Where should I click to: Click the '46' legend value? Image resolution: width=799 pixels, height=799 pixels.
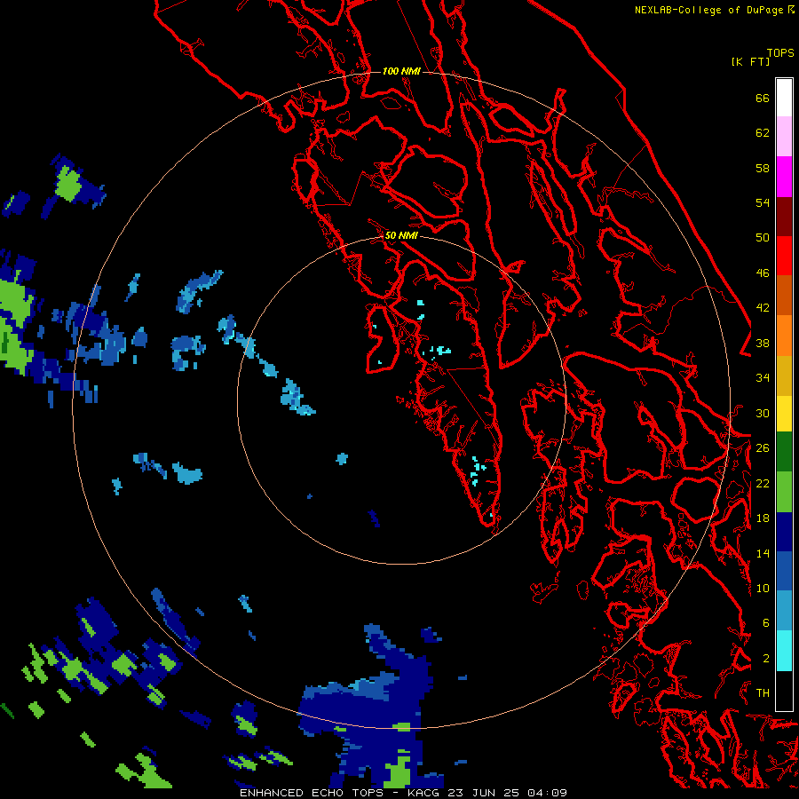(763, 273)
